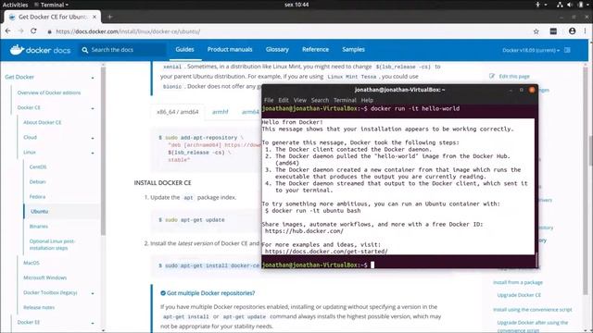The image size is (593, 333).
Task: Click Install using the convenience script link
Action: [533, 310]
